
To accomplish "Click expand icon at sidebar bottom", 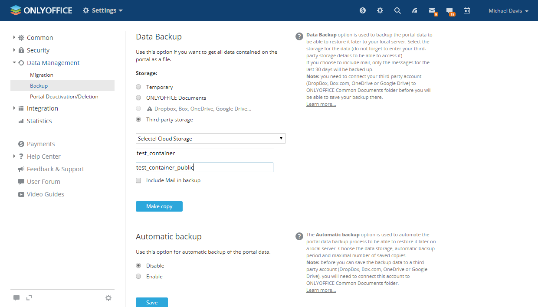I will pos(29,297).
